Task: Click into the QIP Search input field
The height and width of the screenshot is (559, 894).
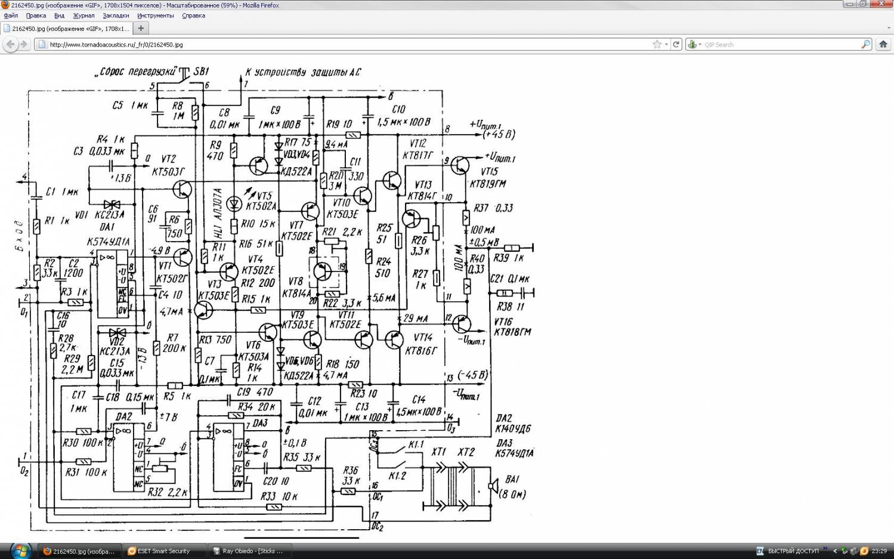Action: [781, 44]
